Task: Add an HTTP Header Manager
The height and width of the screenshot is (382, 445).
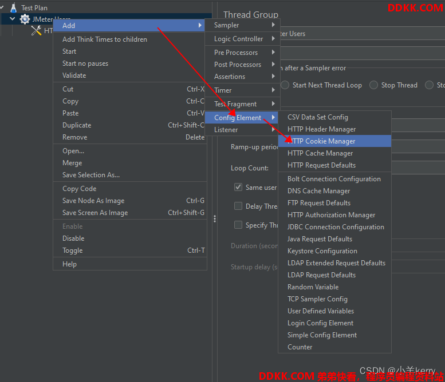Action: click(334, 129)
